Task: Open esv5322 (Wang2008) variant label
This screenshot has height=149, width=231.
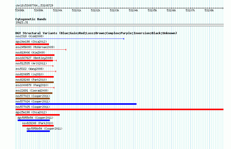Action: 30,69
